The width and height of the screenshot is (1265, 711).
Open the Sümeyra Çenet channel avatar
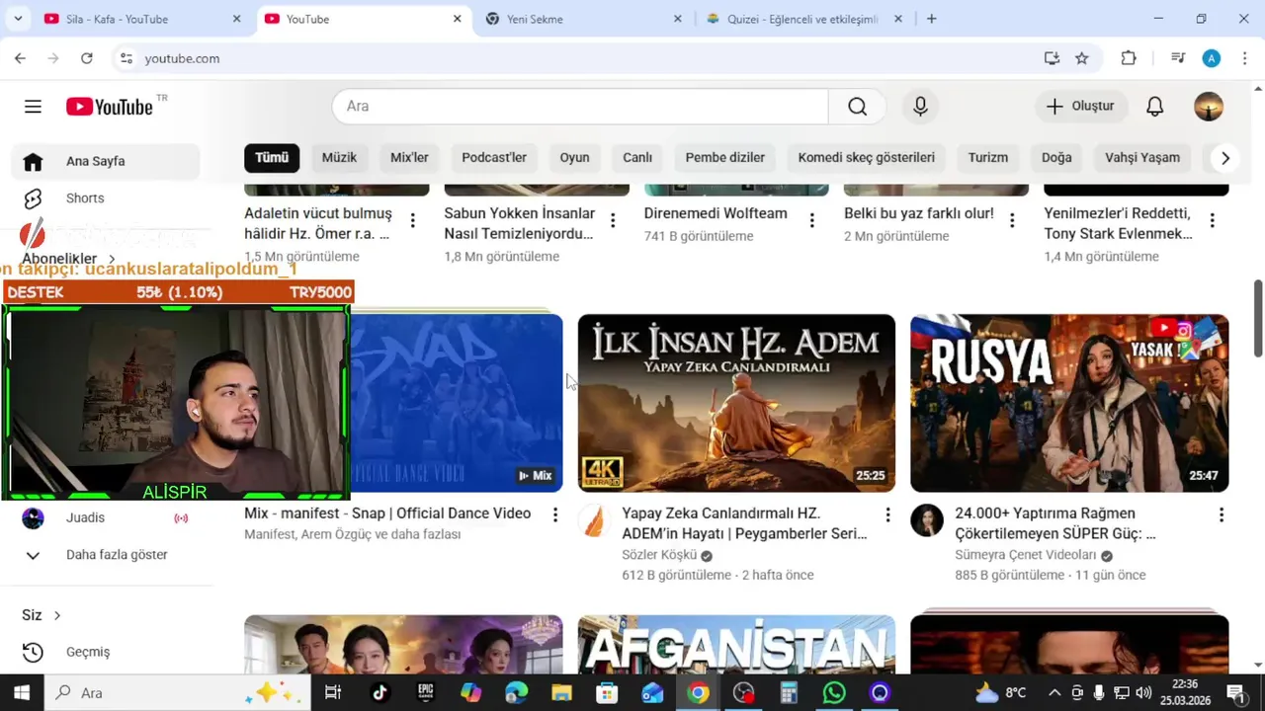coord(927,520)
